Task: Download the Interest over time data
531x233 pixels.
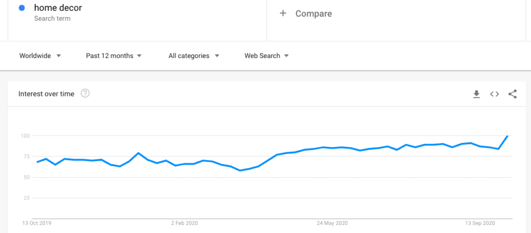Action: (x=477, y=94)
